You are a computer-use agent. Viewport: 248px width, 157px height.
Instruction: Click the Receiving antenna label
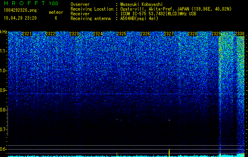91,18
